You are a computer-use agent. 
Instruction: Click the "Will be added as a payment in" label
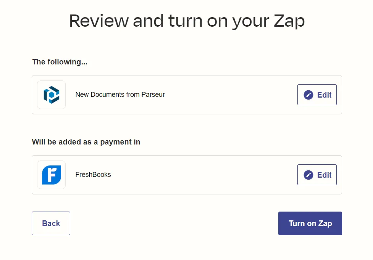tap(86, 142)
